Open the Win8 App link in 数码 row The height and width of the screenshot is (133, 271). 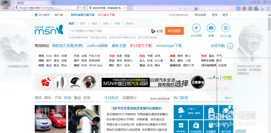(x=96, y=65)
